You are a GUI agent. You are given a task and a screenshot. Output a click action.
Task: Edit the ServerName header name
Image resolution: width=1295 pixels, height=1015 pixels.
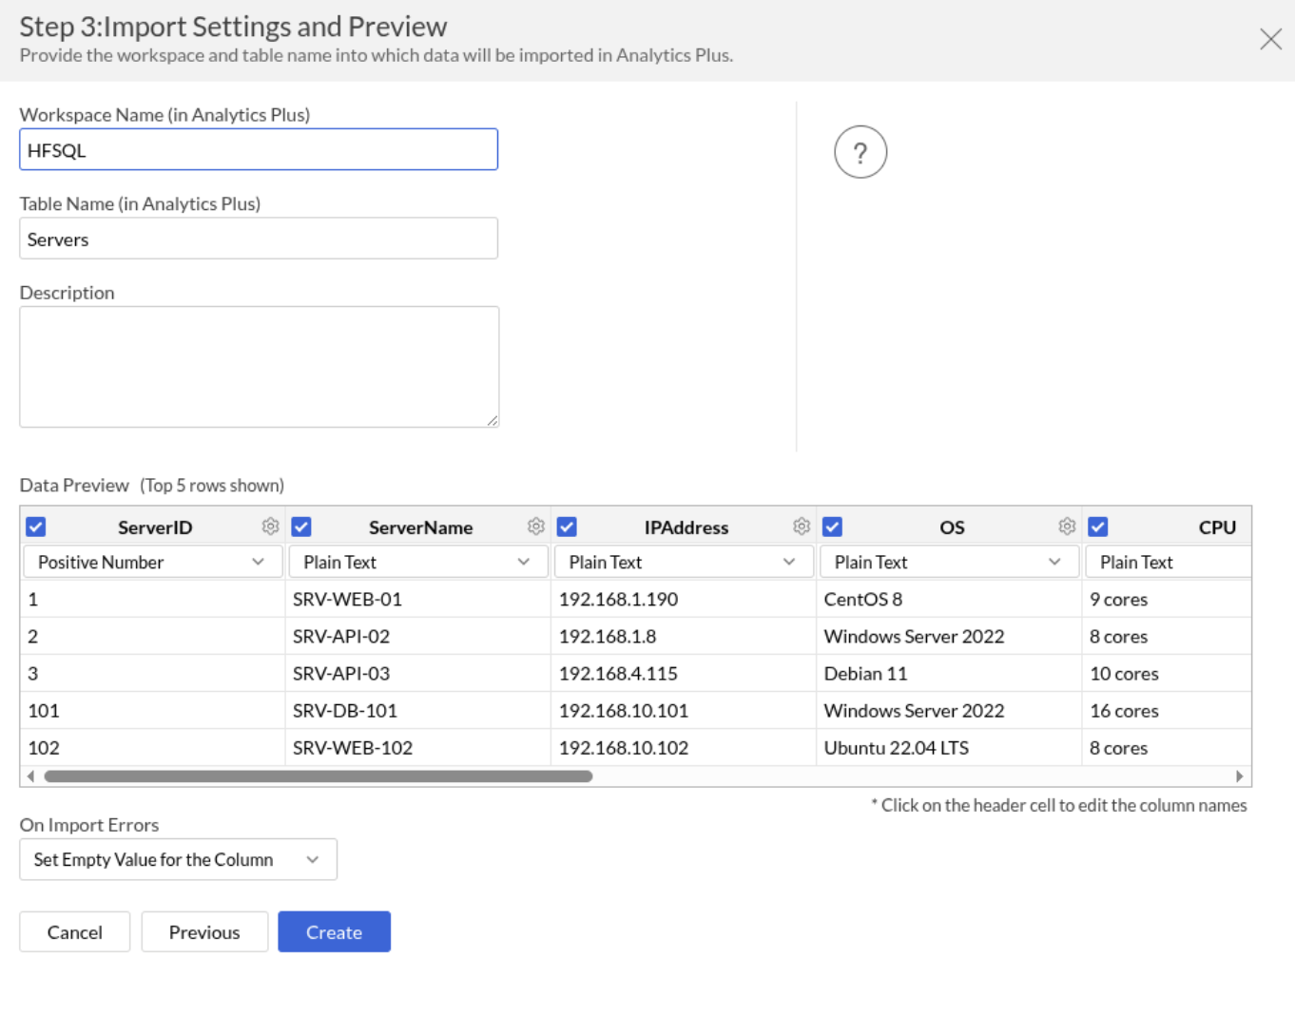click(420, 527)
